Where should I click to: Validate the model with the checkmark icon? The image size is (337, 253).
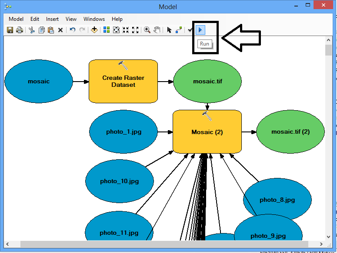coord(190,30)
